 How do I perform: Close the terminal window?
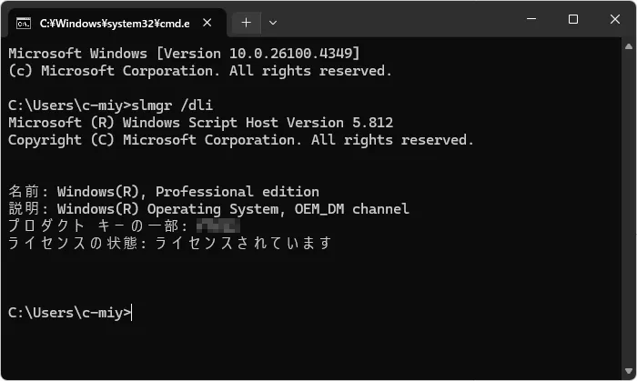[615, 19]
